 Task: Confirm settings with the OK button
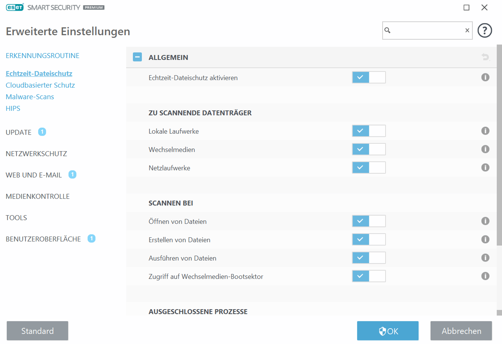(x=388, y=331)
